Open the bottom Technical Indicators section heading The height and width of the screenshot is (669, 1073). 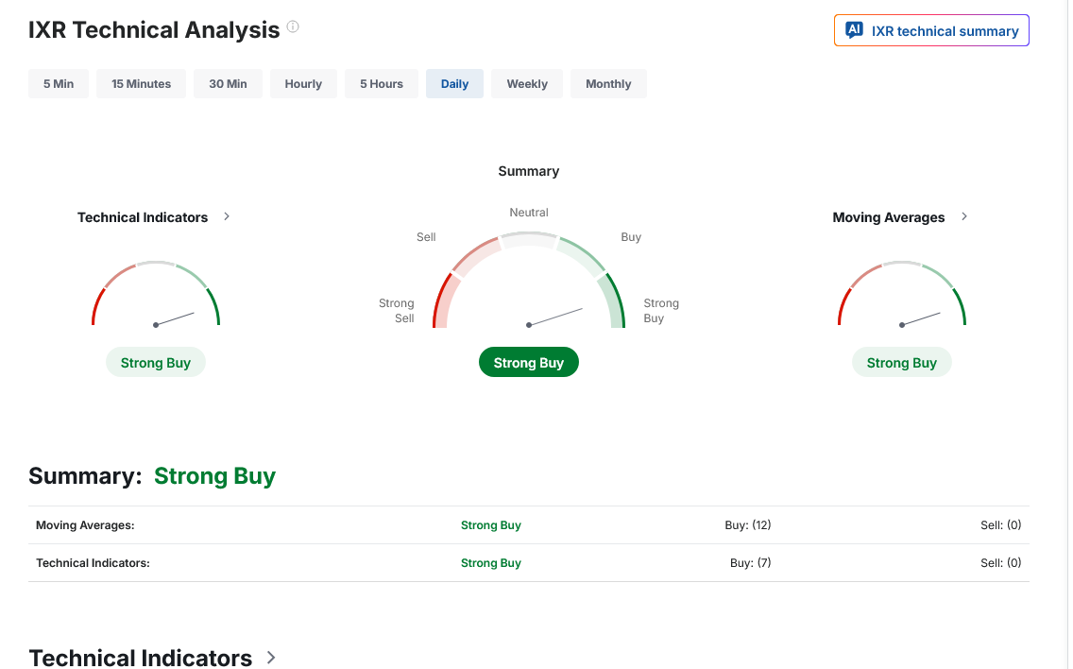click(x=141, y=657)
